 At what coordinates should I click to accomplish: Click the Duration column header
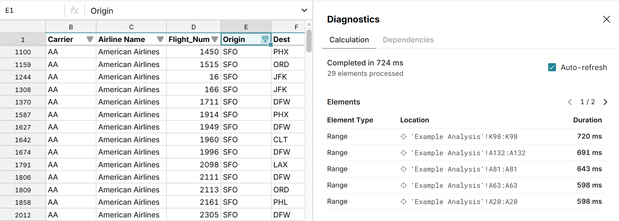(587, 120)
